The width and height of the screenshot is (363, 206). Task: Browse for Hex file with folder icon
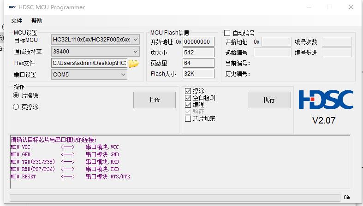[x=134, y=63]
